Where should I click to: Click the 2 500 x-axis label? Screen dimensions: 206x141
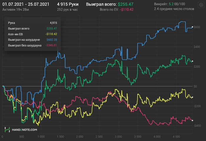click(x=99, y=137)
